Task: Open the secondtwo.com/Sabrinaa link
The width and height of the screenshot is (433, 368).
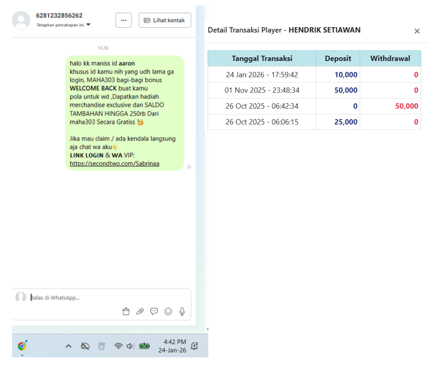Action: pyautogui.click(x=114, y=163)
